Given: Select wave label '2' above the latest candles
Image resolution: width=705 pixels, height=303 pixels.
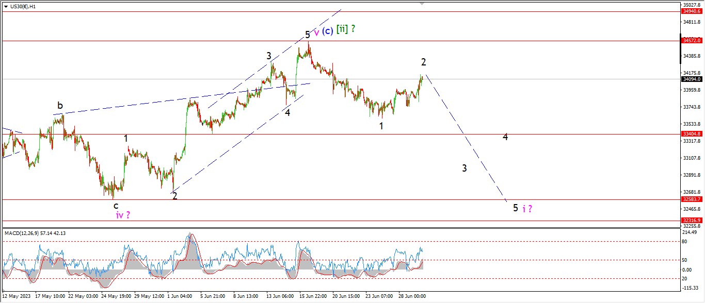Looking at the screenshot, I should coord(423,62).
